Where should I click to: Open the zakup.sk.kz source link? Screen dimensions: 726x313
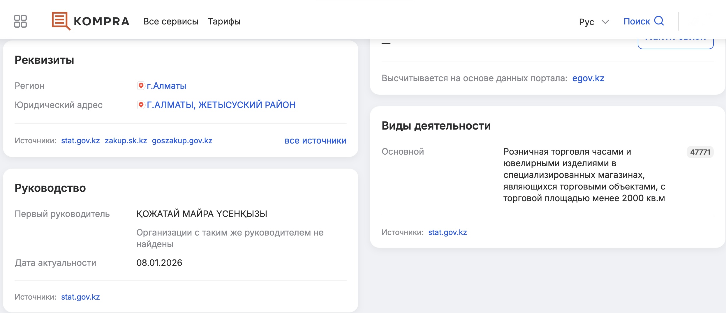(126, 141)
